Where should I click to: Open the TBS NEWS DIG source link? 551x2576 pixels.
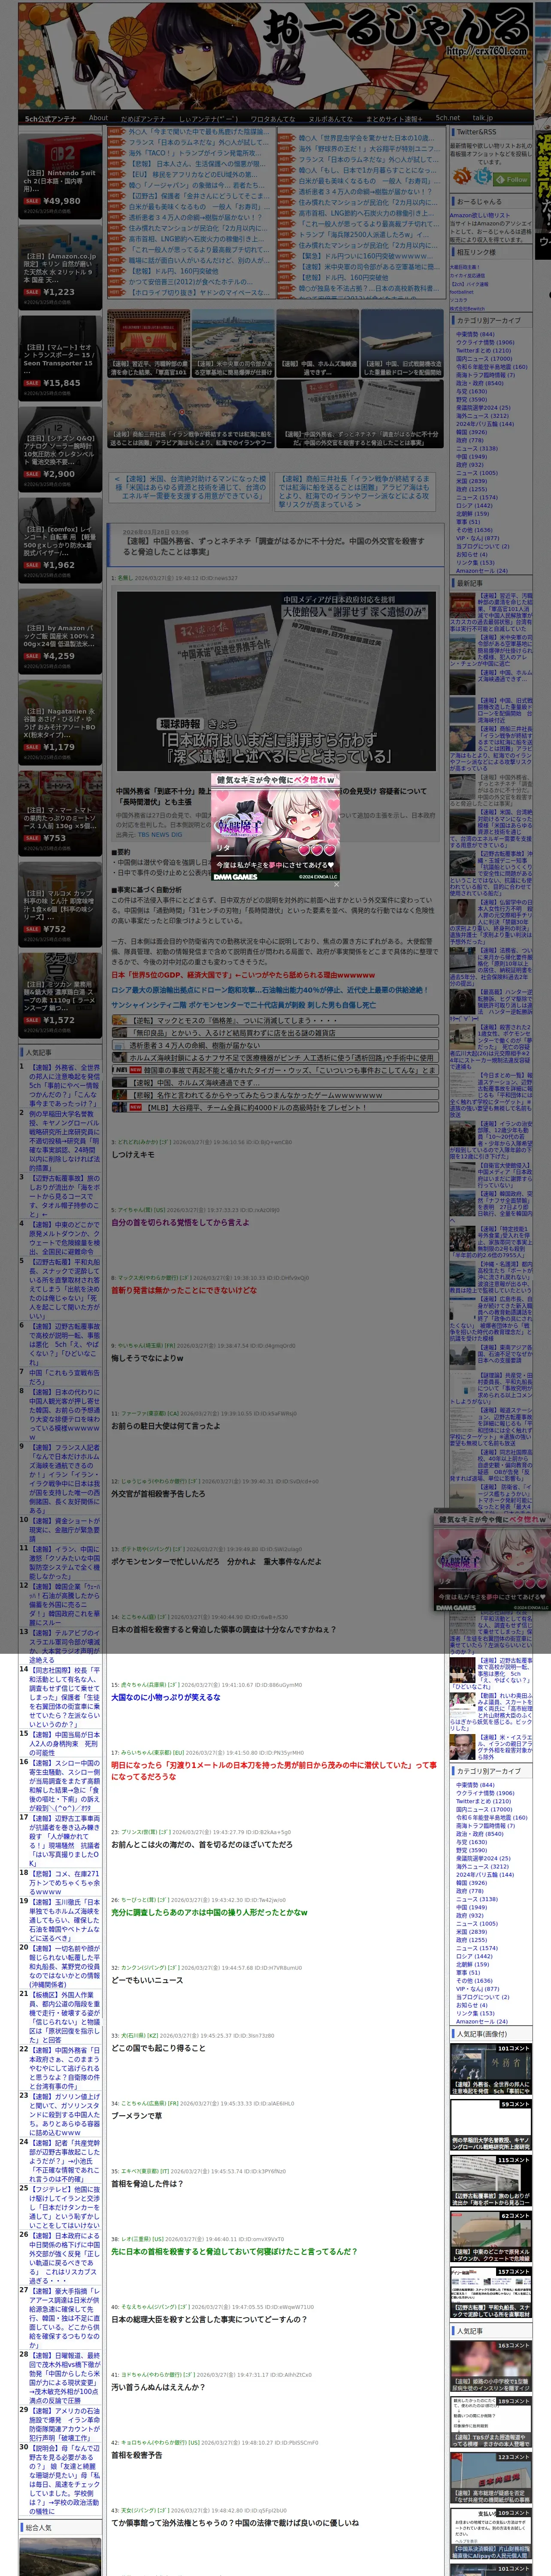[160, 834]
